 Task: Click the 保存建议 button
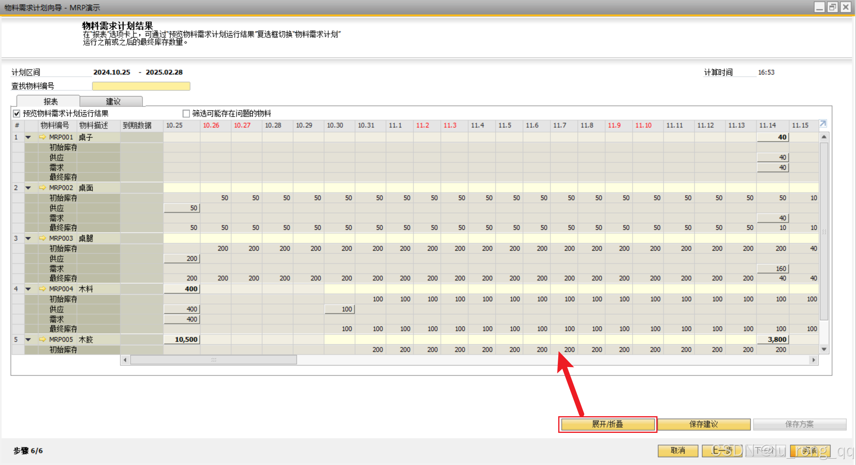(704, 424)
